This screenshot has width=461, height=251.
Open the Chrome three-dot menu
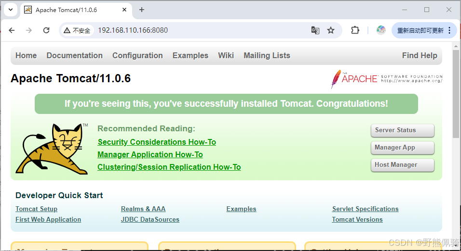pos(449,30)
